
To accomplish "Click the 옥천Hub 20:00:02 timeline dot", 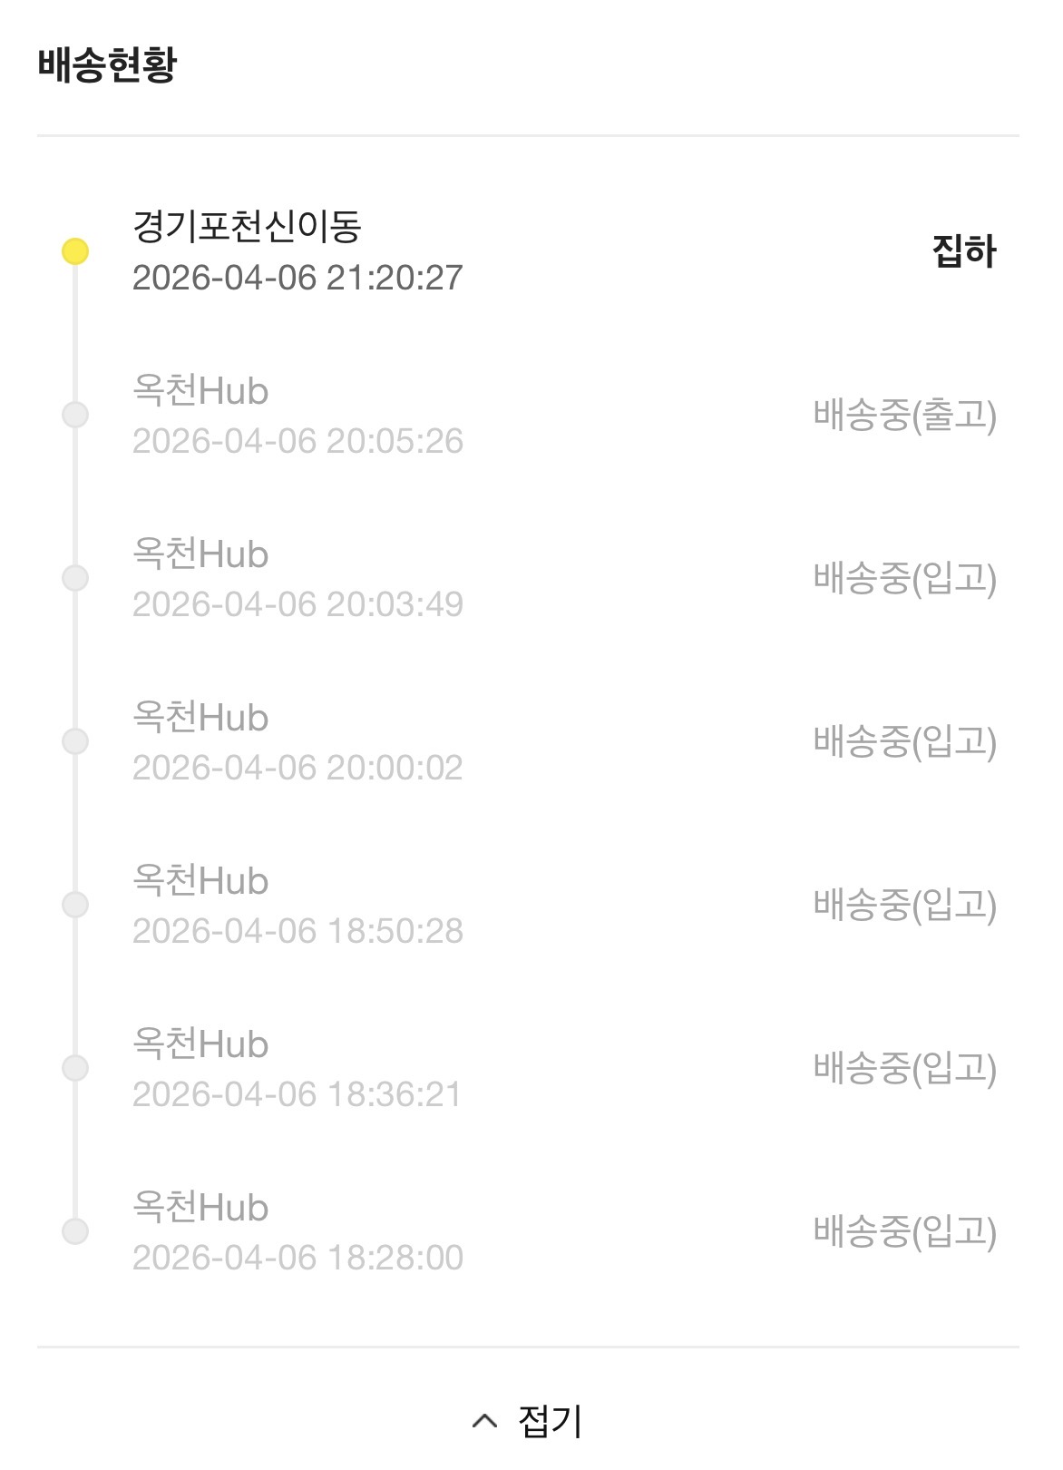I will click(x=75, y=741).
